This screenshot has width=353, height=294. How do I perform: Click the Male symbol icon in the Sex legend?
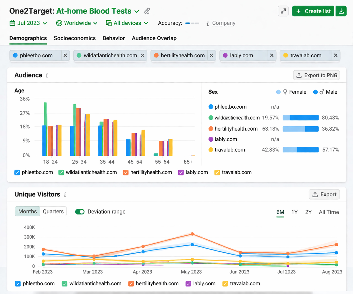[x=322, y=92]
